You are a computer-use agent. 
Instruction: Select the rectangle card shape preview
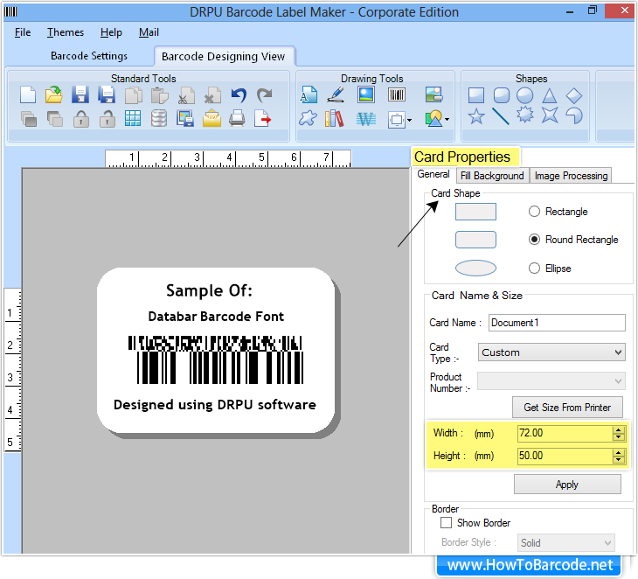click(x=475, y=212)
